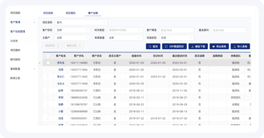Click the 客户筛选 name/phone input
The image size is (264, 138).
(177, 30)
